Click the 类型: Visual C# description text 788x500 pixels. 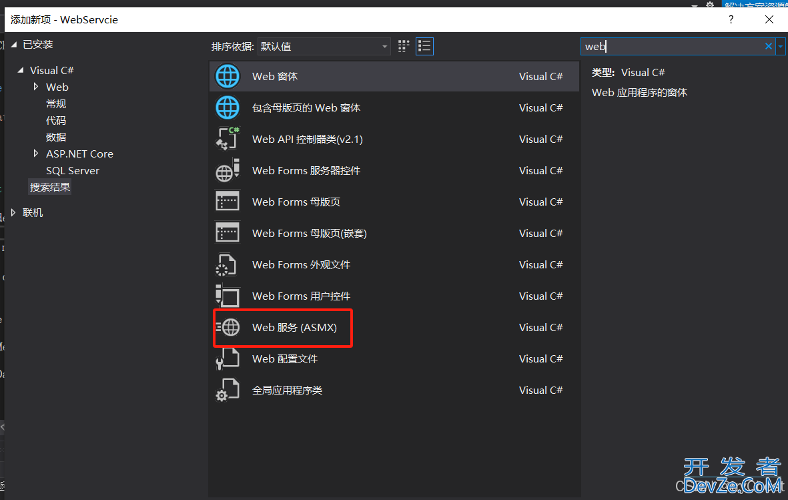628,73
